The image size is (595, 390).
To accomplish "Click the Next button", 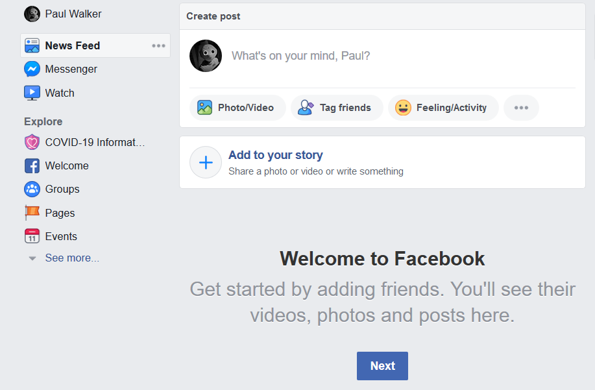I will coord(382,365).
